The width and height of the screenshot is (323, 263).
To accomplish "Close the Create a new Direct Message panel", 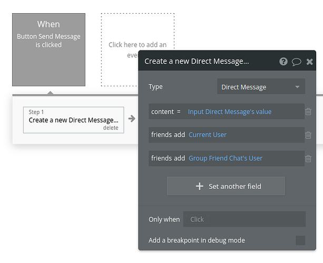I will click(x=309, y=62).
